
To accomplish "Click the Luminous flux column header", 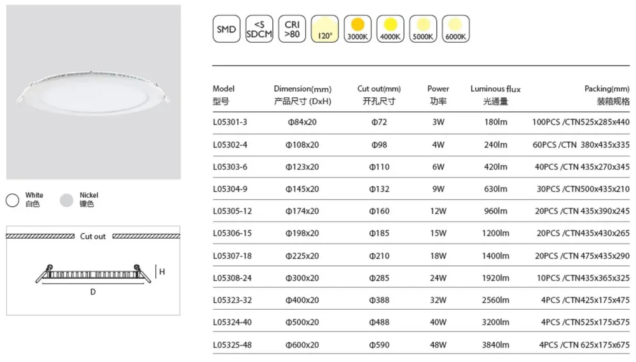I will 495,95.
